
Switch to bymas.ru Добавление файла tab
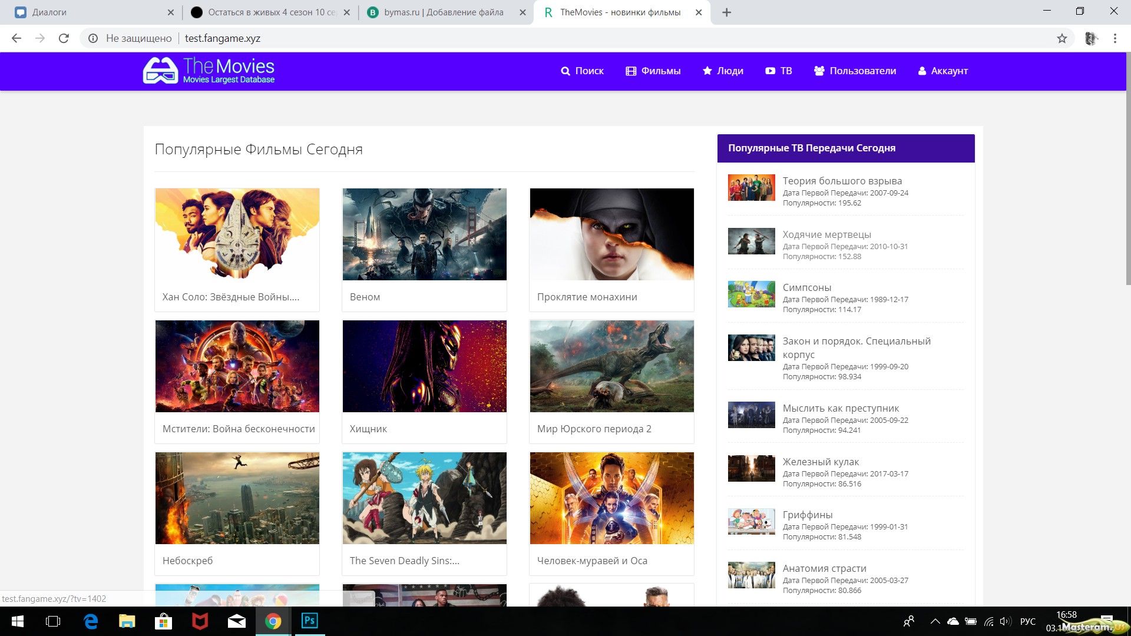(x=443, y=12)
